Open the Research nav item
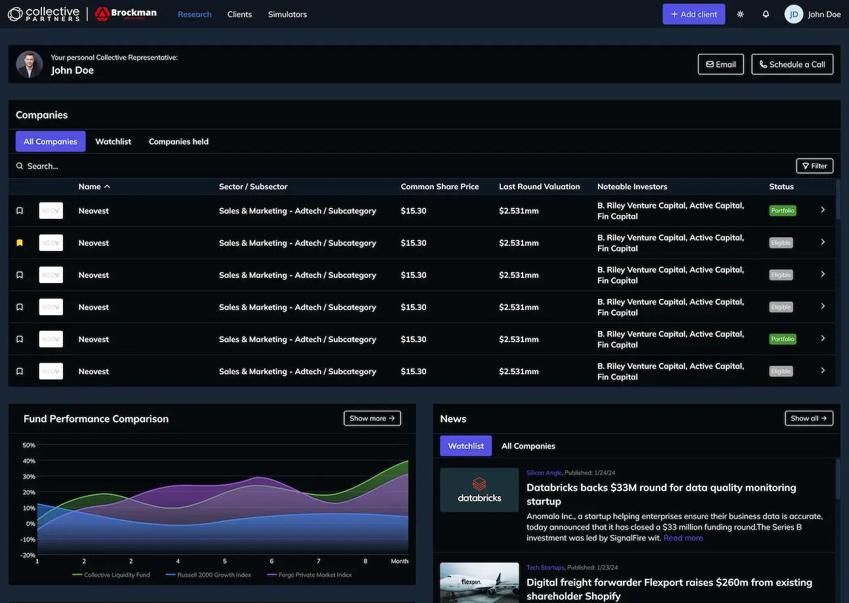 pos(195,14)
